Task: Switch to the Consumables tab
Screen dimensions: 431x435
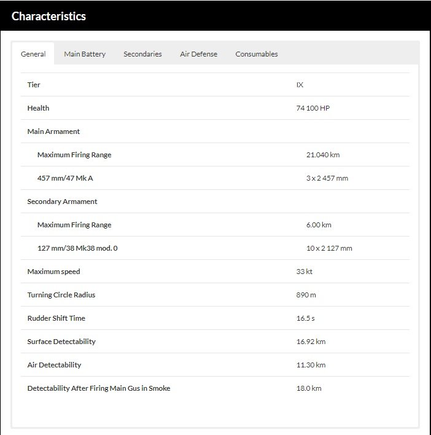Action: [x=257, y=54]
